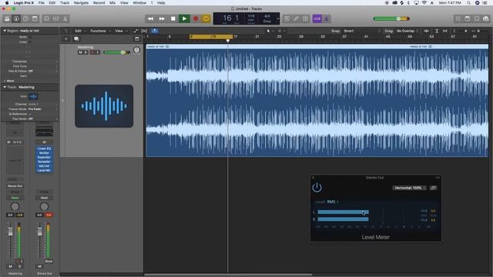Open the Edit menu in Tracks area
493x277 pixels.
[80, 31]
